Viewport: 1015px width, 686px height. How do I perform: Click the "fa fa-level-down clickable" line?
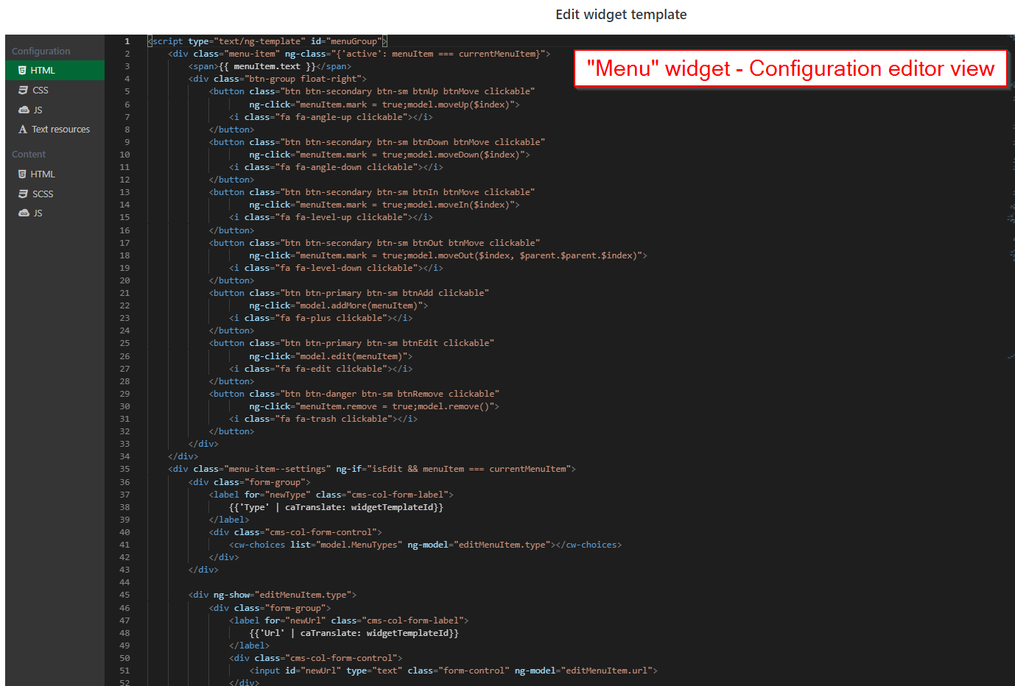coord(336,268)
